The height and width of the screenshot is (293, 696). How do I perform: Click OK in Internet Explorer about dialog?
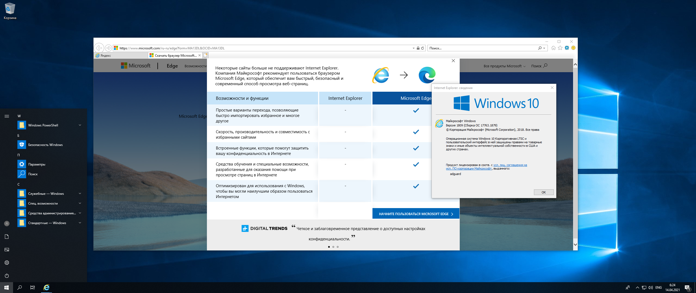click(543, 192)
